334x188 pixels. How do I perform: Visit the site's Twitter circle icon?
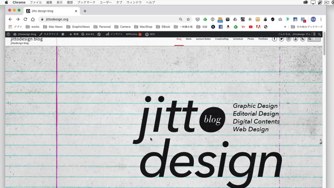(x=281, y=39)
